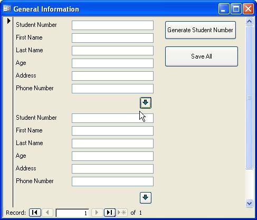Viewport: 257px width, 220px height.
Task: Click the first green down-arrow button
Action: click(146, 103)
